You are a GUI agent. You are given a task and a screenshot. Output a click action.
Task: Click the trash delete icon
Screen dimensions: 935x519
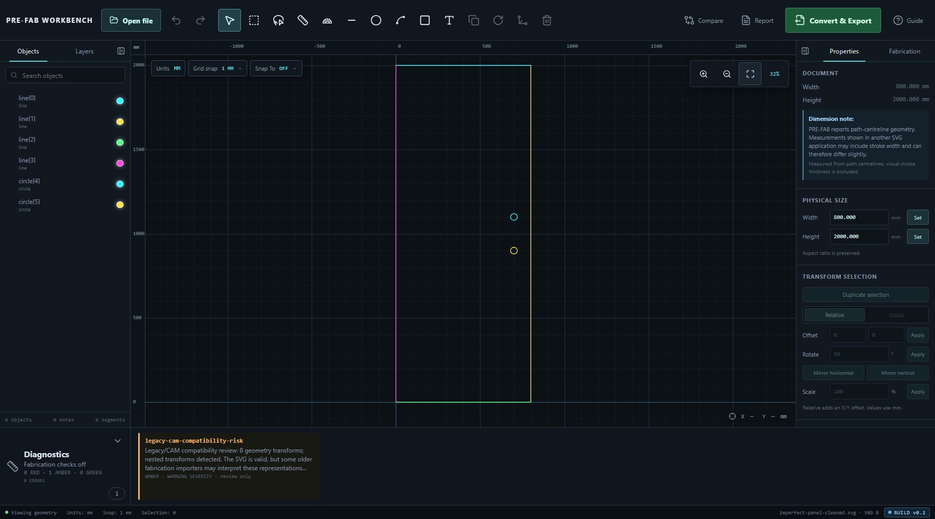(x=547, y=20)
